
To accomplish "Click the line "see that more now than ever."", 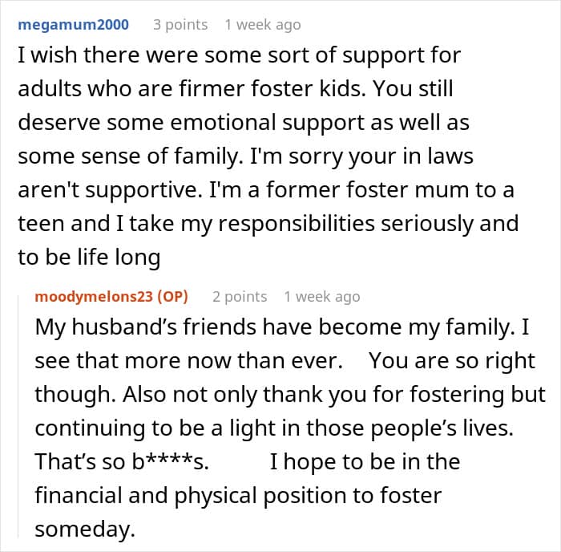I will point(189,361).
